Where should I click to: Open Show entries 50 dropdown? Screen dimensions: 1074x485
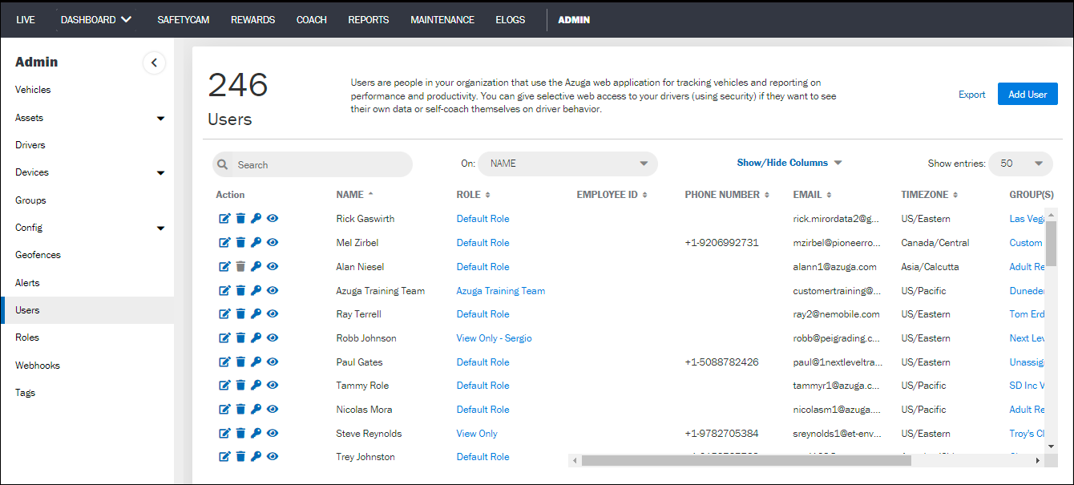tap(1020, 164)
